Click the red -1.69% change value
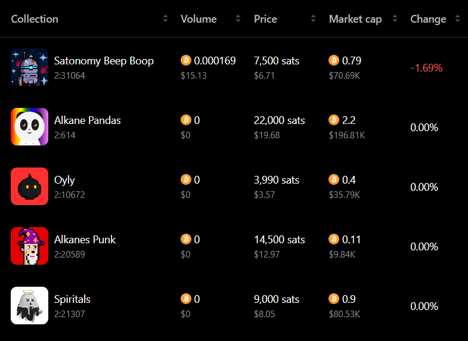 point(426,68)
